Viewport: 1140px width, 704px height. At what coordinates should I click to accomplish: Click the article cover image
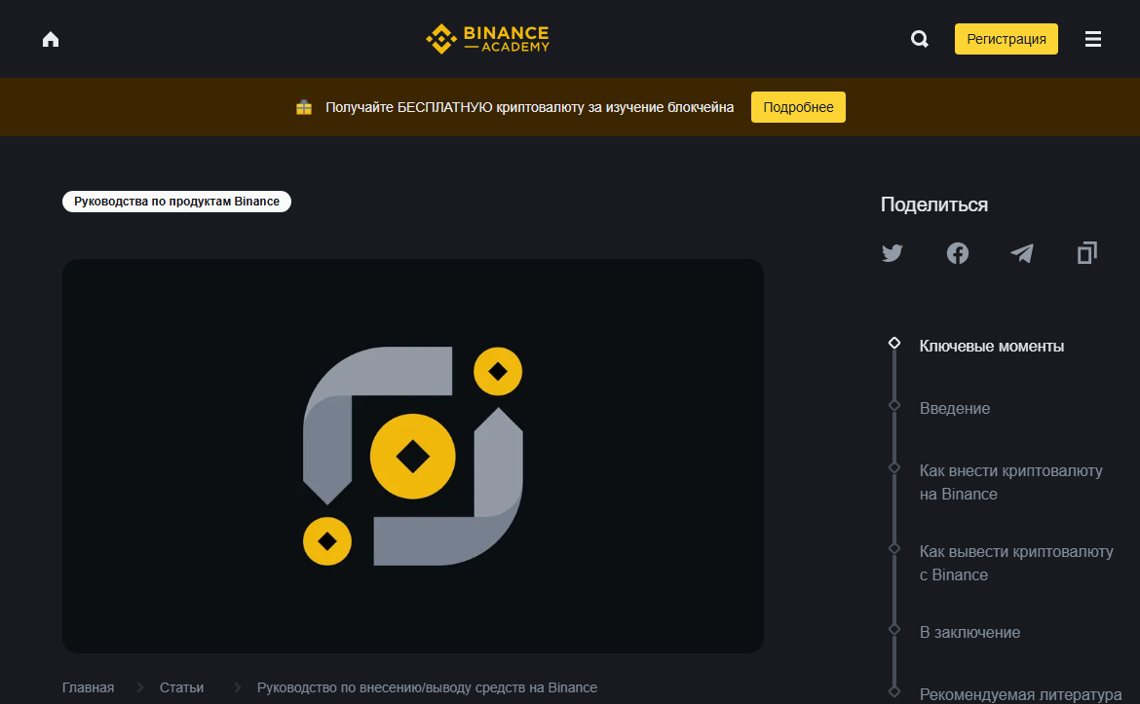coord(413,457)
